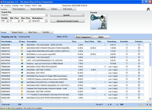Add item 4833780984 to watchlist
This screenshot has width=152, height=110.
click(x=127, y=60)
